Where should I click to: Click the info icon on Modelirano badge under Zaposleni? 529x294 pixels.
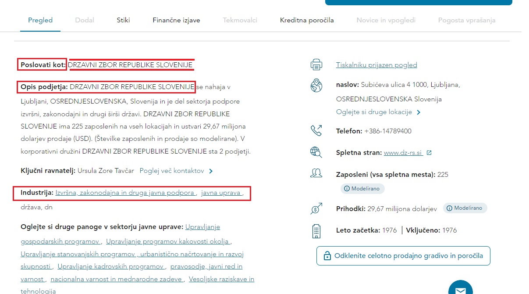pyautogui.click(x=347, y=189)
